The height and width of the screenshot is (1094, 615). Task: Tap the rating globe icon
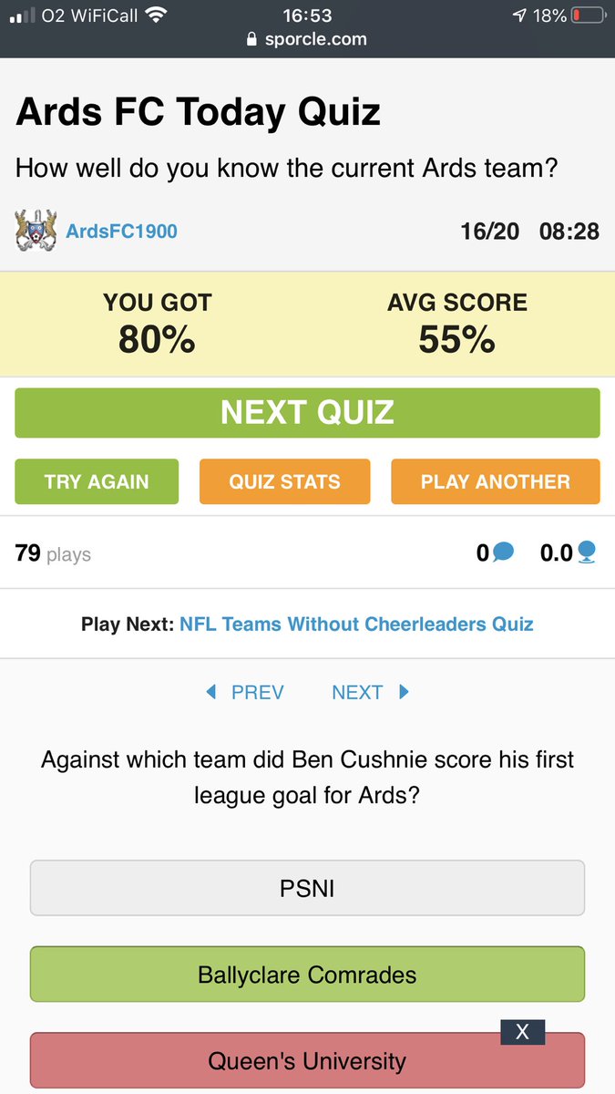tap(588, 552)
